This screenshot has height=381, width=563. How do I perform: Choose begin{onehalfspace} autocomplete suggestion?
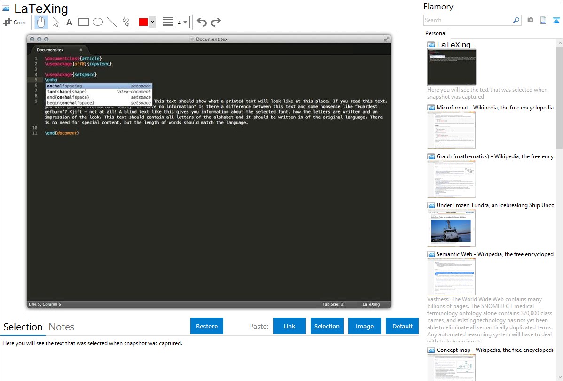[99, 103]
